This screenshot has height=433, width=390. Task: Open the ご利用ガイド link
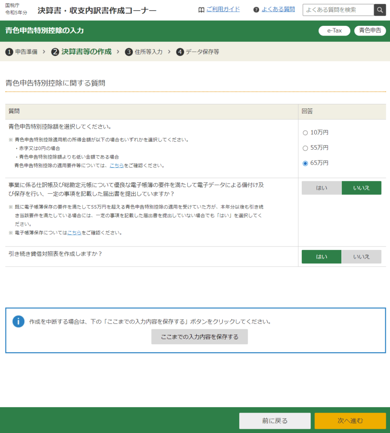223,9
